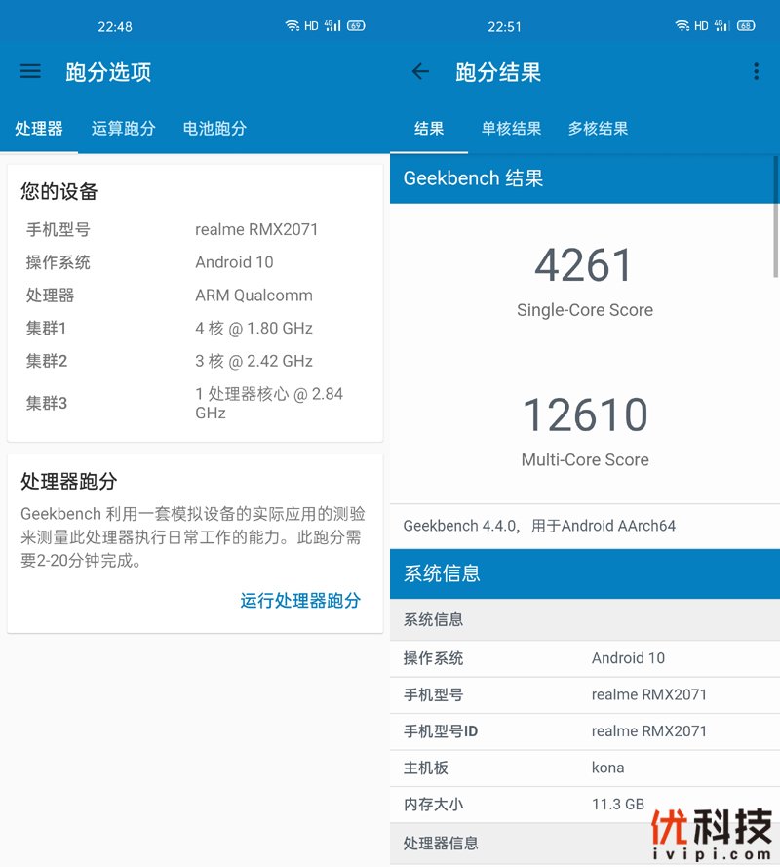
Task: Tap the Multi-Core Score 12610
Action: (584, 414)
